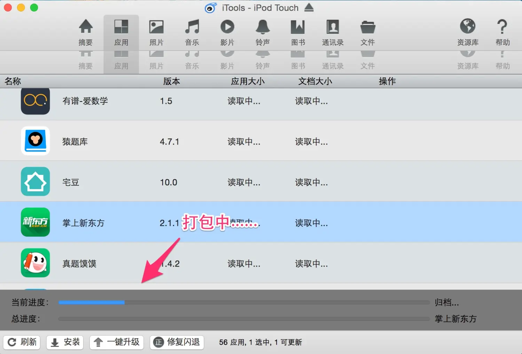Open the 通讯录 contacts toolbar icon
Image resolution: width=522 pixels, height=354 pixels.
click(333, 32)
